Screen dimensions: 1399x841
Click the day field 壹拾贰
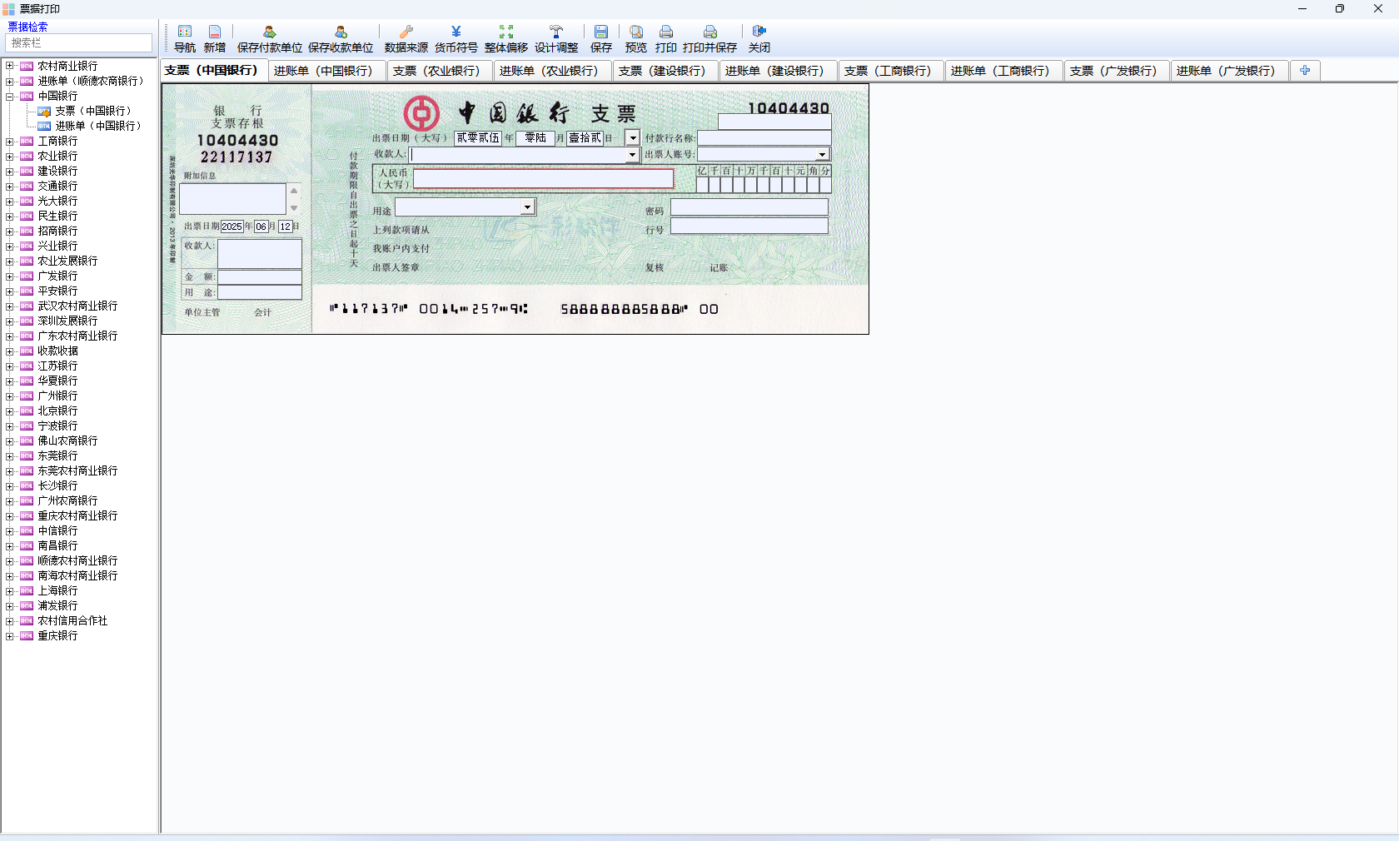pyautogui.click(x=585, y=138)
